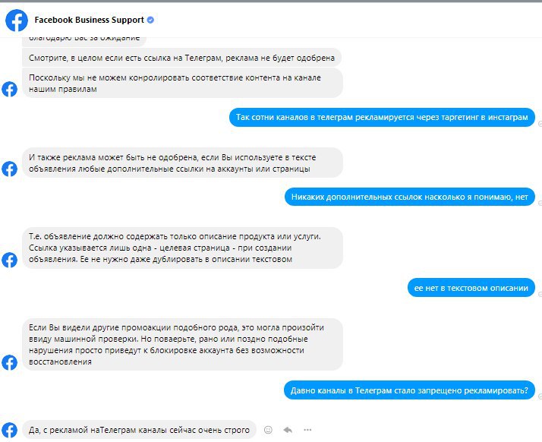Click the avatar next to the 'Да, с рекламой' message
This screenshot has width=542, height=442.
[x=10, y=431]
